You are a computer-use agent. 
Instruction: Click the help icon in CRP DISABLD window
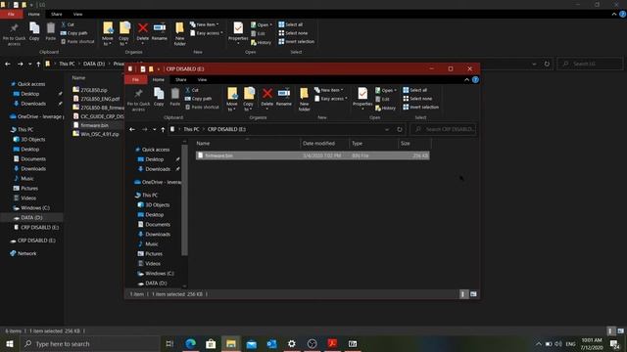475,80
